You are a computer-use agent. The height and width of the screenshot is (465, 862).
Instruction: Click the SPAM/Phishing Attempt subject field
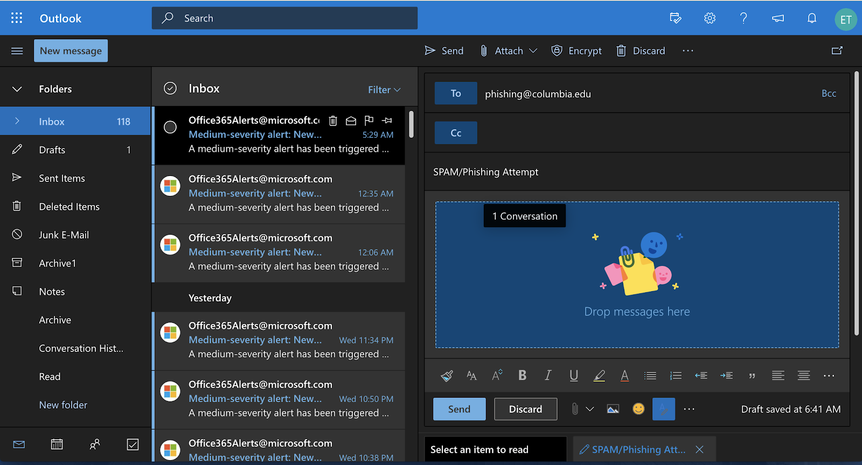point(637,172)
